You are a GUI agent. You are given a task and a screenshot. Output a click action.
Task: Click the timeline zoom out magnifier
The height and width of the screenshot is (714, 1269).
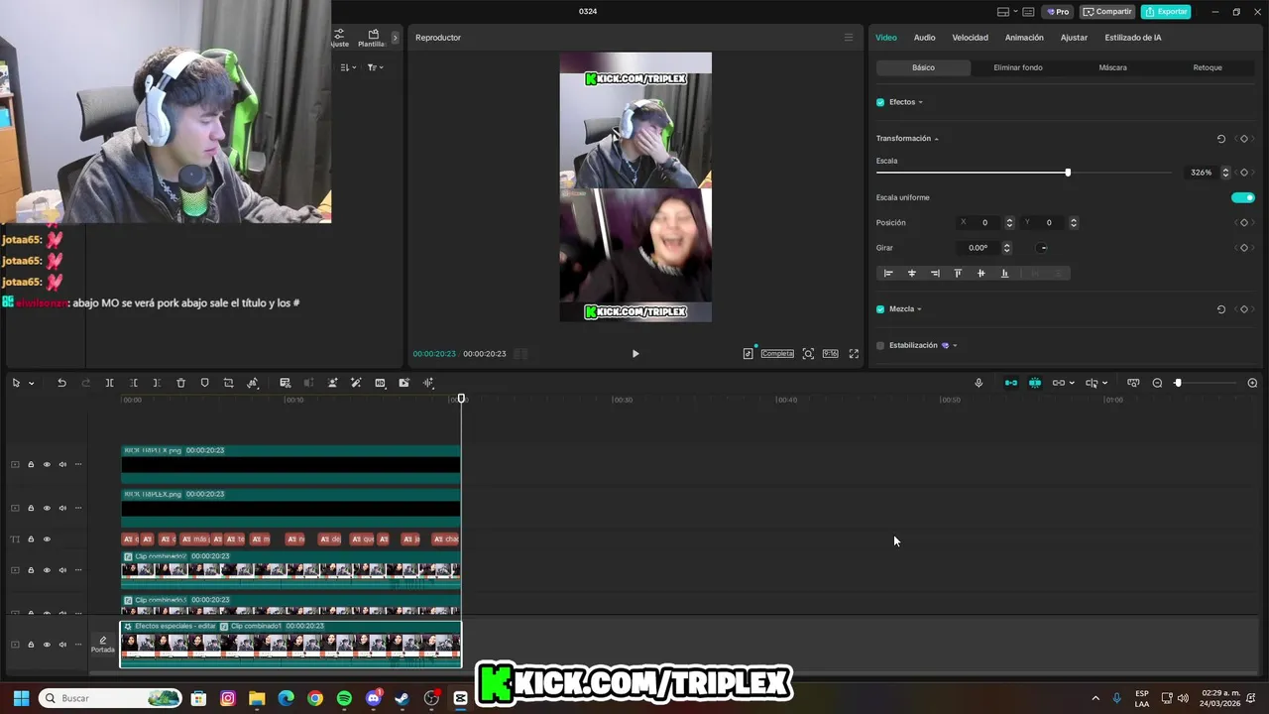[x=1157, y=383]
